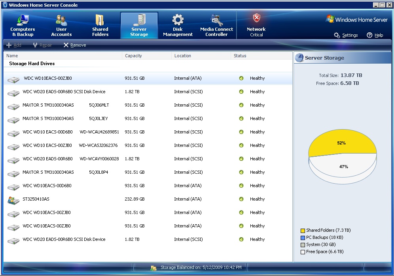The width and height of the screenshot is (394, 276).
Task: Select the WDC WD10EACS-00ZJB0 931.51 GB ATA drive at top
Action: pyautogui.click(x=47, y=78)
